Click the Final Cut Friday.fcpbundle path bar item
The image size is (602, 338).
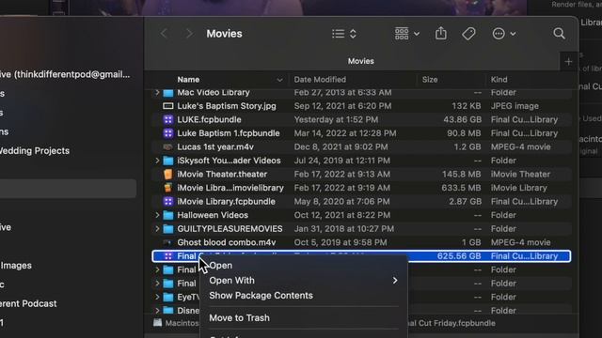point(451,323)
